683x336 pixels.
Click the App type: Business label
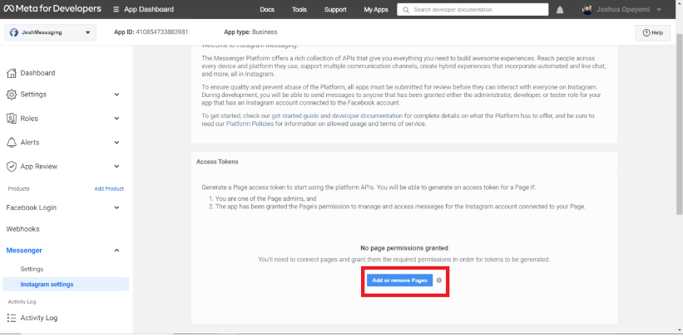250,32
